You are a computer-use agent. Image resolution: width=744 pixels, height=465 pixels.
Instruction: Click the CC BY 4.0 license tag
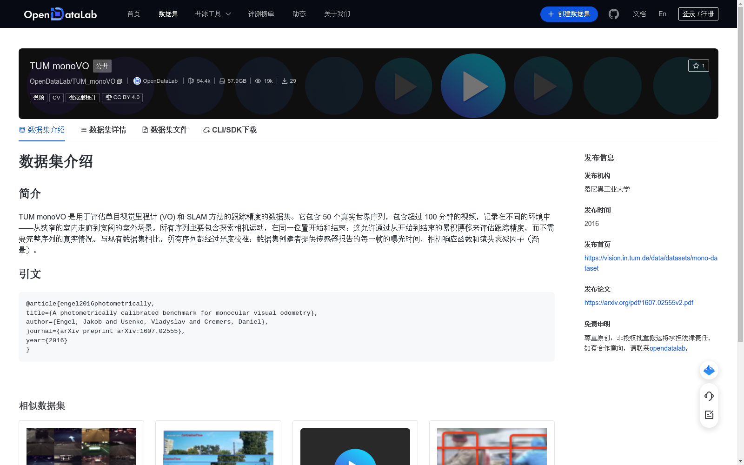122,98
